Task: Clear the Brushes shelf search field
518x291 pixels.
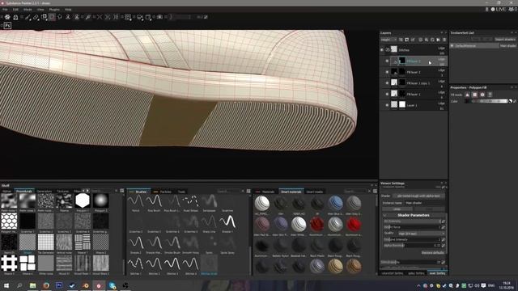Action: [x=243, y=191]
